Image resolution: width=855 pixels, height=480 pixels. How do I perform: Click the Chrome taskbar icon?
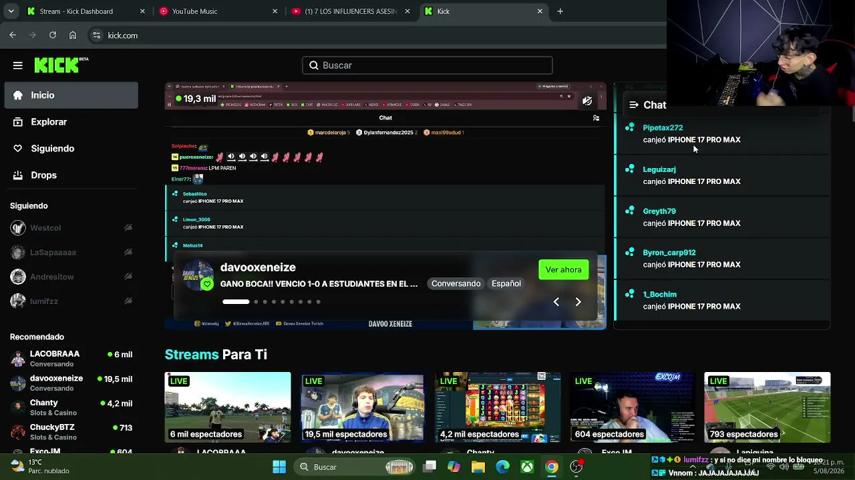click(552, 467)
